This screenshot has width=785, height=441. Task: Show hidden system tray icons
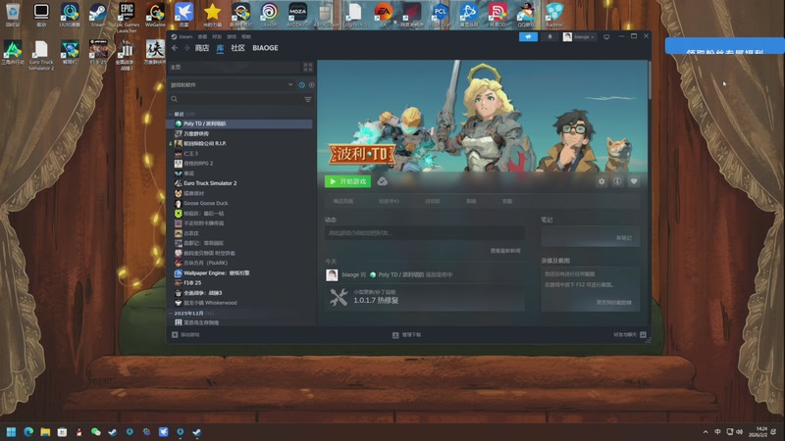tap(706, 432)
